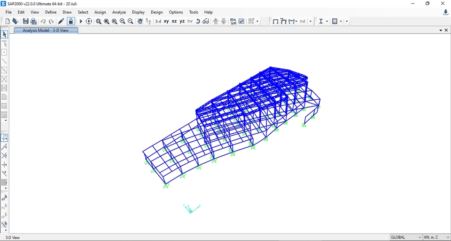Open the Analyze menu
The width and height of the screenshot is (451, 241).
[119, 12]
